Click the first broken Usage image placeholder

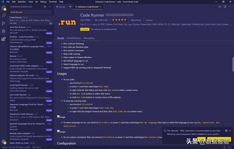tap(61, 117)
